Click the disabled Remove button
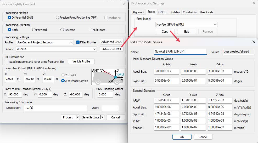The height and width of the screenshot is (143, 258). 208,32
